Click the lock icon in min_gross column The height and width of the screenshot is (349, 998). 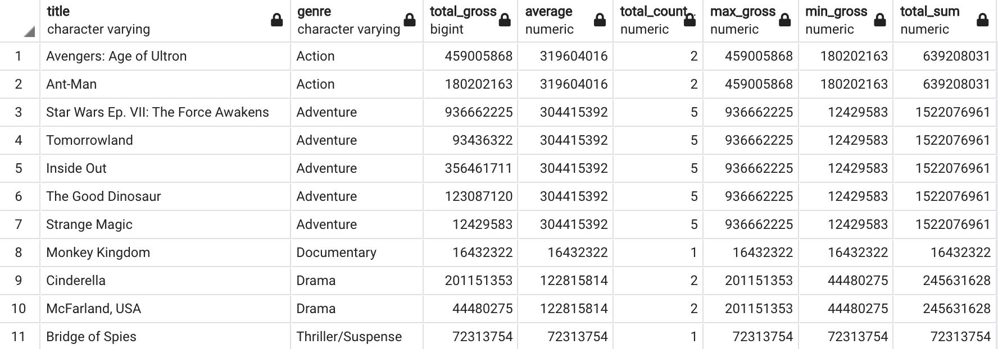click(880, 21)
